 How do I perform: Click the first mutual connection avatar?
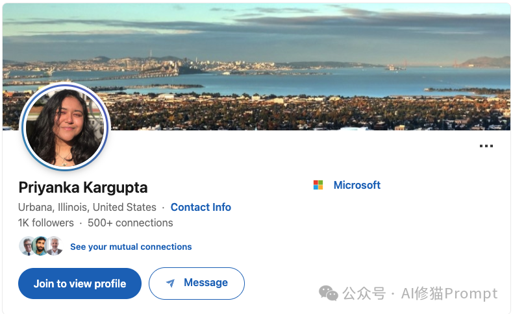pyautogui.click(x=27, y=246)
